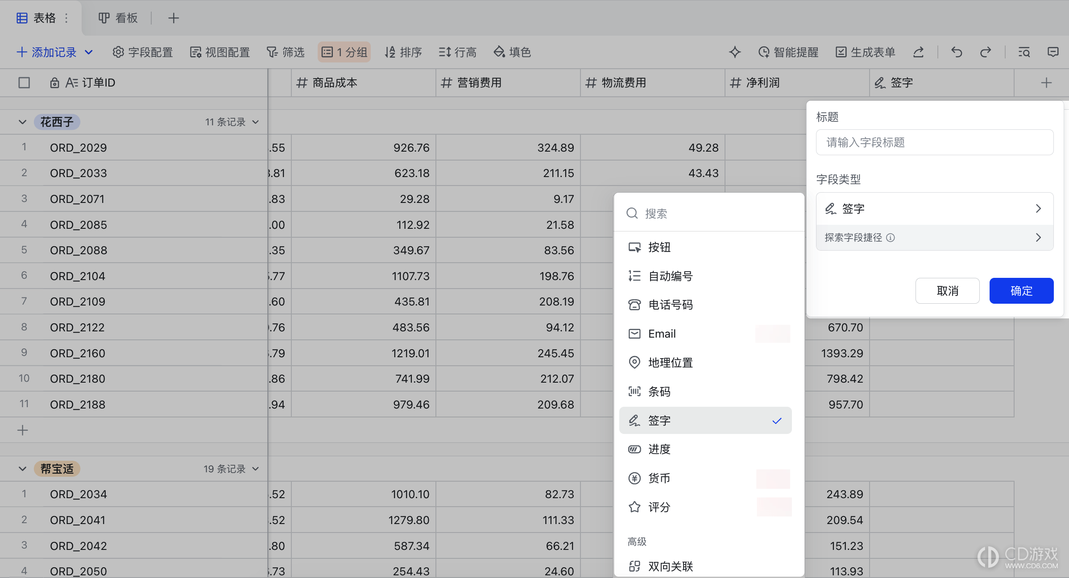The width and height of the screenshot is (1069, 578).
Task: Open the comments icon at far right
Action: pos(1053,52)
